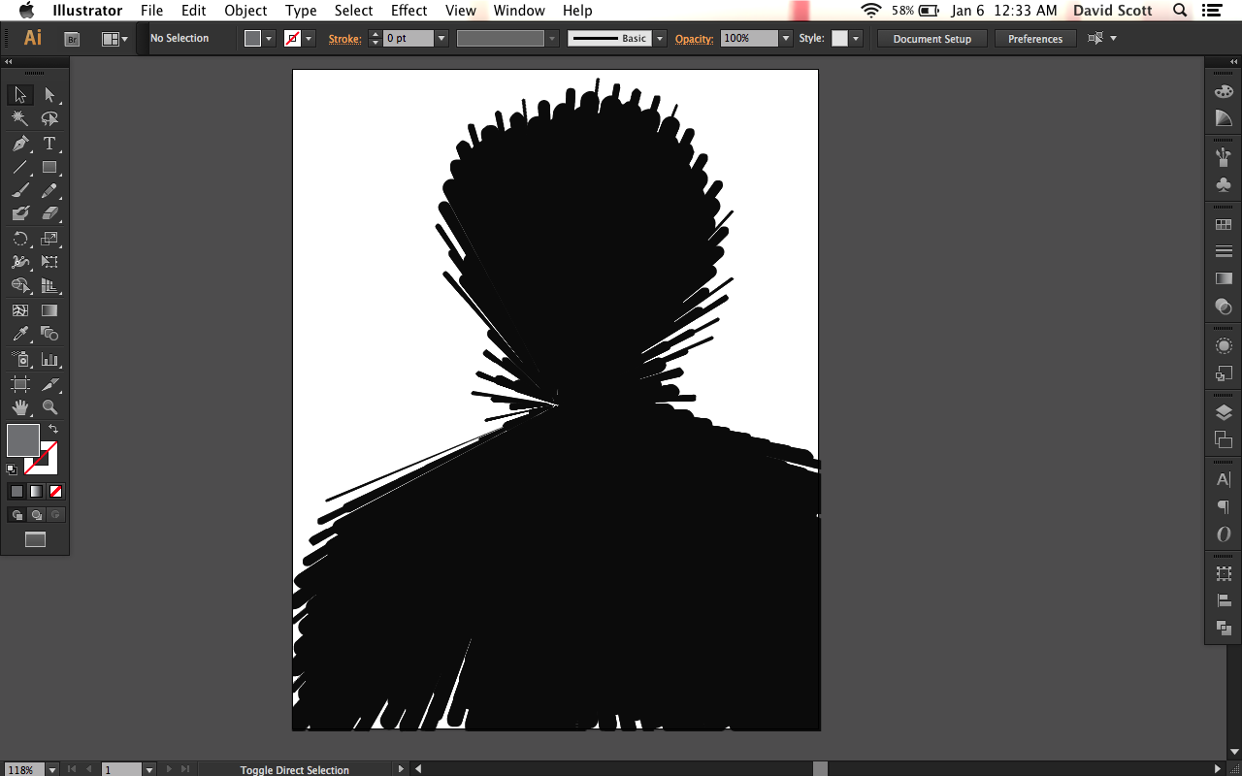1242x776 pixels.
Task: Select the Magic Wand tool
Action: point(19,118)
